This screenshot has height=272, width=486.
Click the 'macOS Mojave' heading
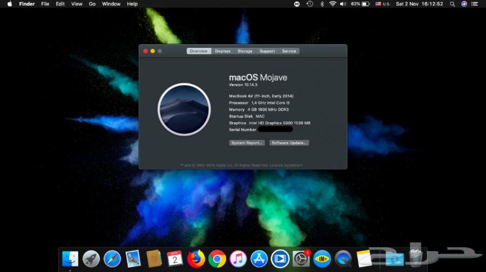point(258,78)
